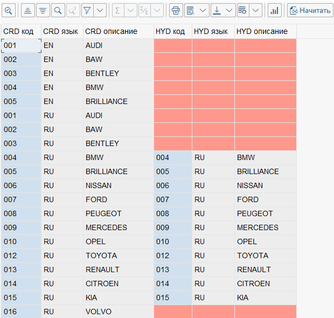The width and height of the screenshot is (334, 318).
Task: Click CRD description TOYOTA
Action: click(x=119, y=256)
